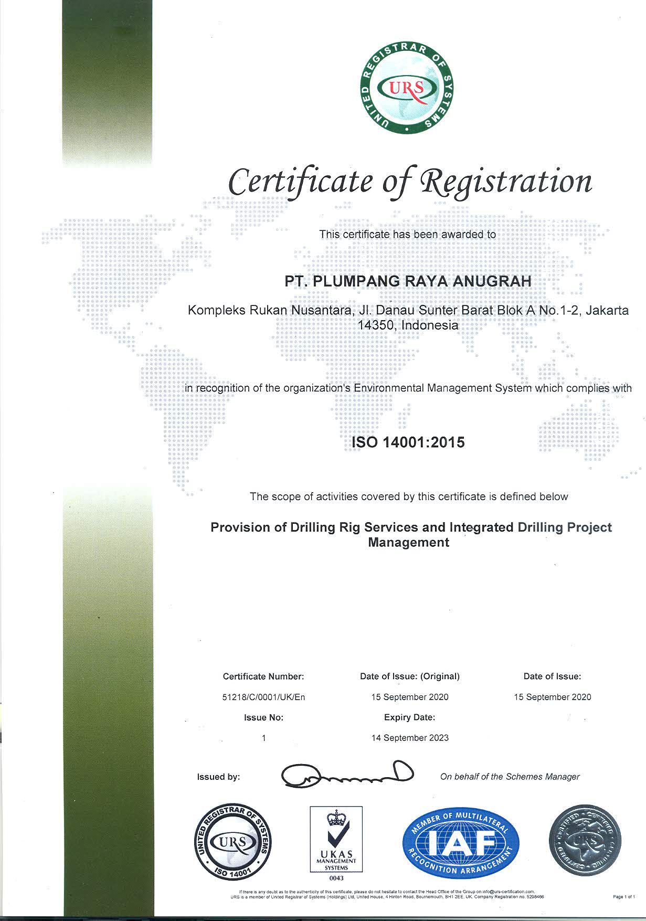Click '14350, Indonesia' address text
The height and width of the screenshot is (921, 646).
click(x=408, y=325)
